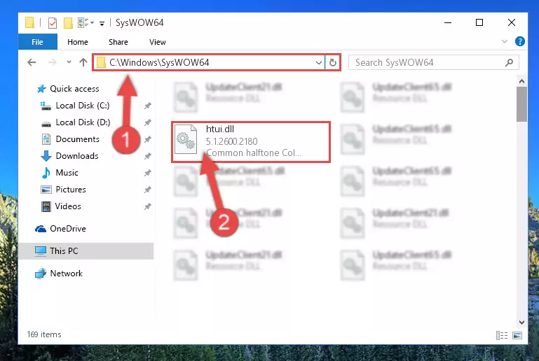Click the pin icon beside Videos
Image resolution: width=539 pixels, height=361 pixels.
(147, 206)
